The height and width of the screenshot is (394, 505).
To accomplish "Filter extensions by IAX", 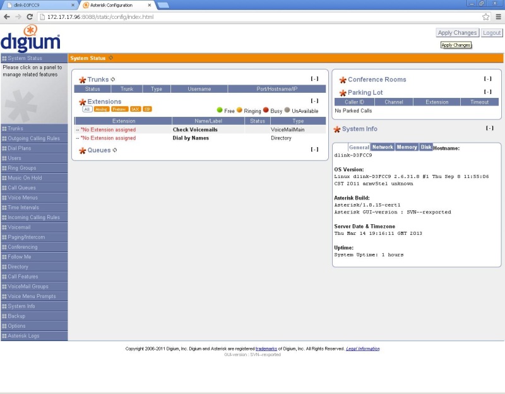I will pos(135,109).
